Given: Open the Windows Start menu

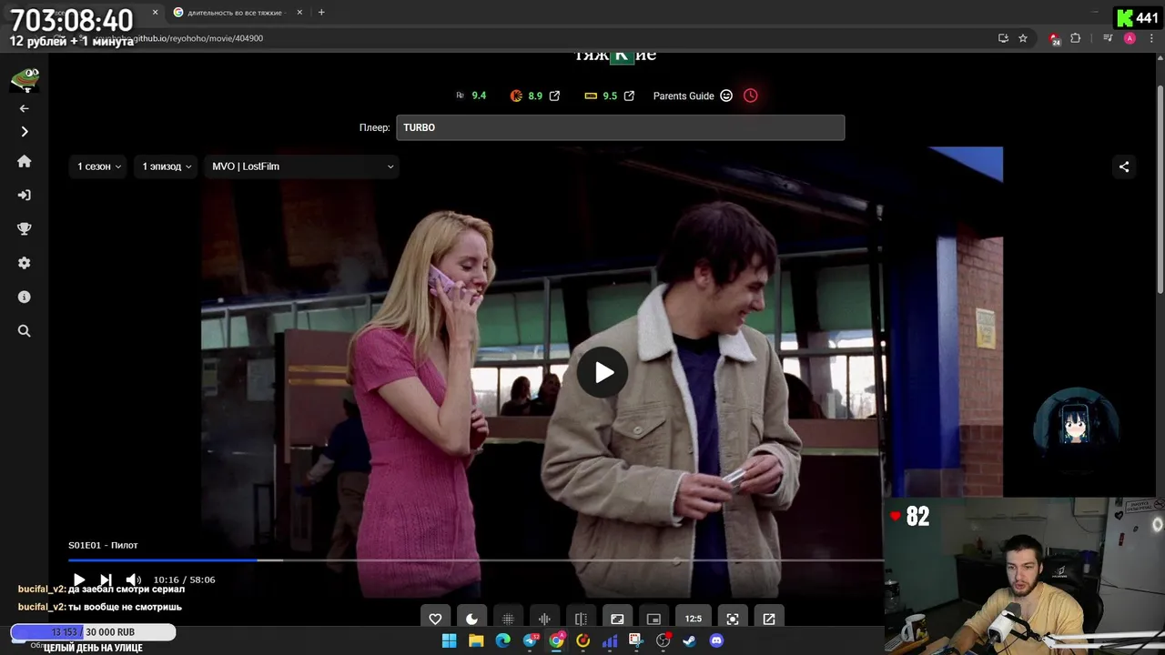Looking at the screenshot, I should pos(449,641).
